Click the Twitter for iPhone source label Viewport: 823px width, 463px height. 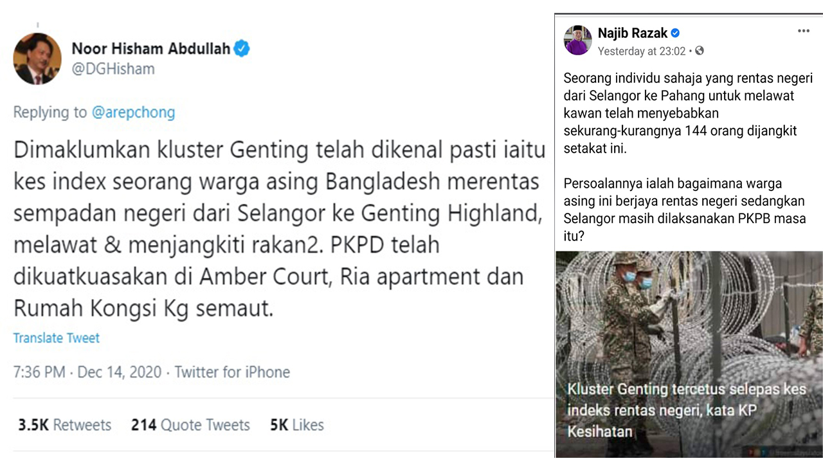pos(232,372)
